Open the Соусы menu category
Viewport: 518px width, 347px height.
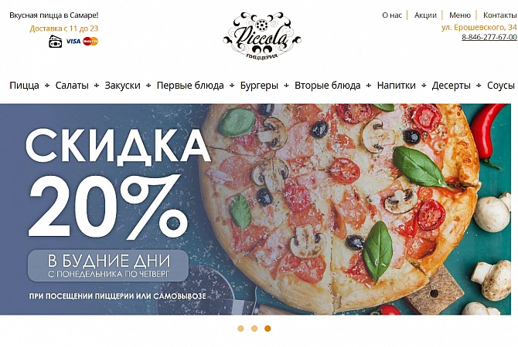point(501,86)
